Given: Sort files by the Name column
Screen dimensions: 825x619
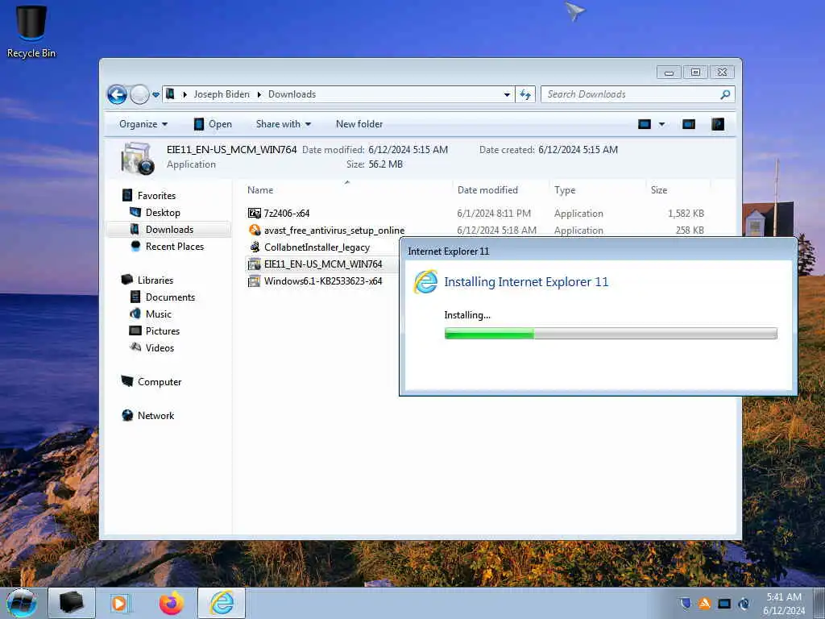Looking at the screenshot, I should pyautogui.click(x=260, y=190).
